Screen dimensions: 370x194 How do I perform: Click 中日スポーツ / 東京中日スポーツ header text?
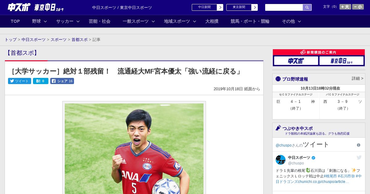(x=122, y=7)
